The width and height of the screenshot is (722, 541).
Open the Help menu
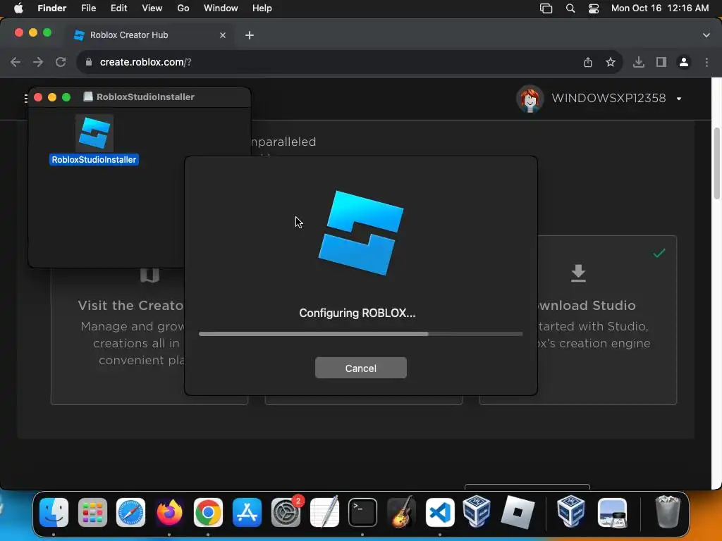262,8
